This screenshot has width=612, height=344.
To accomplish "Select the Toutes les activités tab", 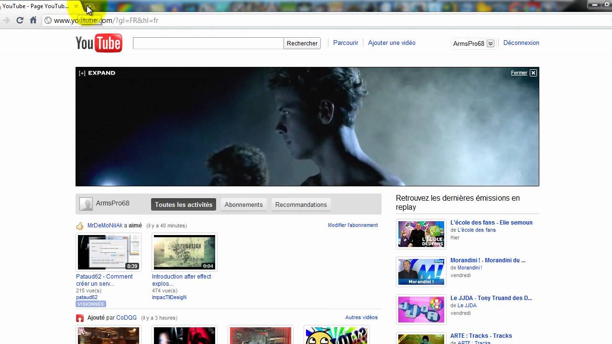I will coord(184,204).
